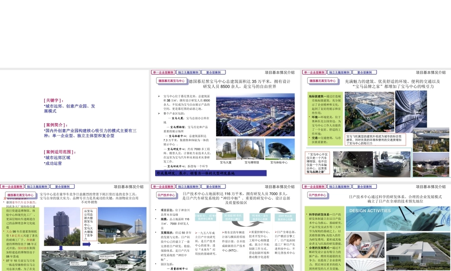Select the 90年代~至今 timeline box
Screen dimensions: 451x271
point(260,217)
